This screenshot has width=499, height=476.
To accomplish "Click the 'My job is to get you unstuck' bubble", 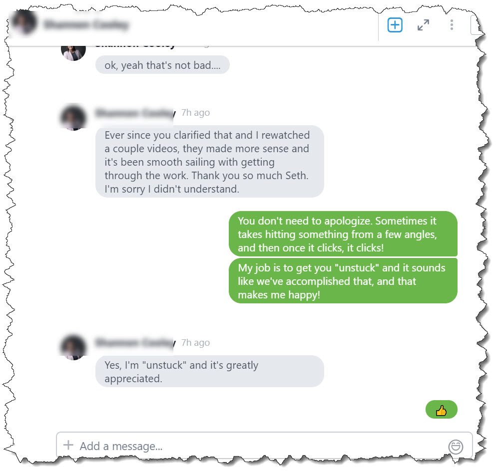I will (x=343, y=281).
